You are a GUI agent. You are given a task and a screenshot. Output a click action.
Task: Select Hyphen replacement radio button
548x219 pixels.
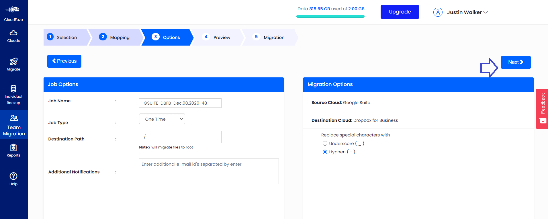tap(325, 152)
